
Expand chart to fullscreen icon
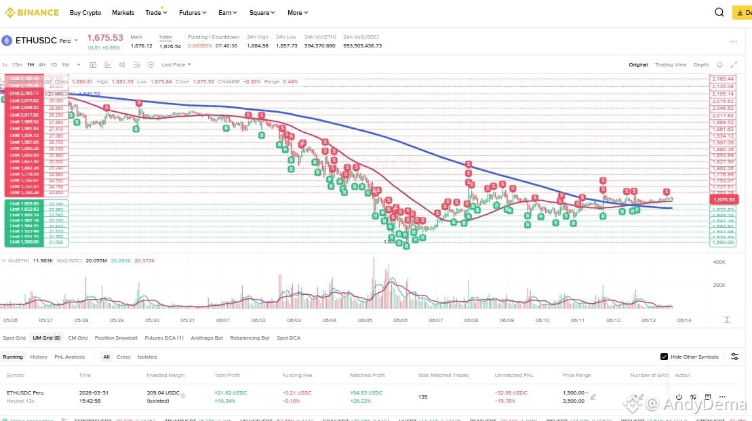[x=734, y=64]
